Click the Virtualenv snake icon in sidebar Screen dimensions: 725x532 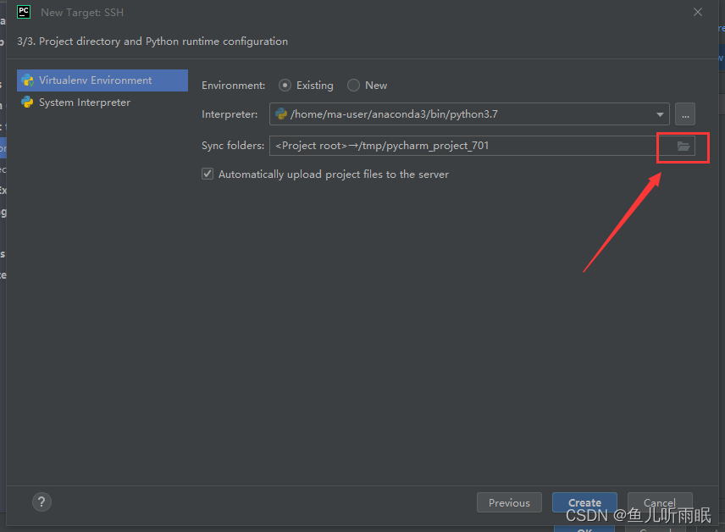pos(28,80)
